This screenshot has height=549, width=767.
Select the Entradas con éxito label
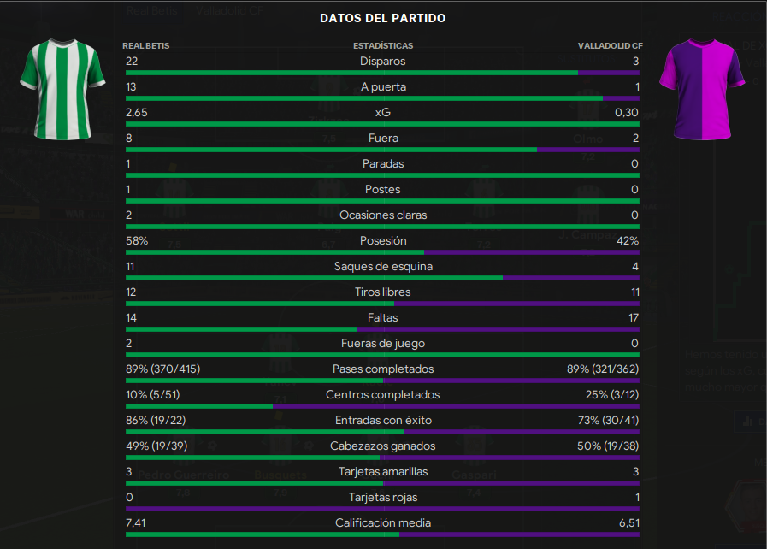coord(383,421)
